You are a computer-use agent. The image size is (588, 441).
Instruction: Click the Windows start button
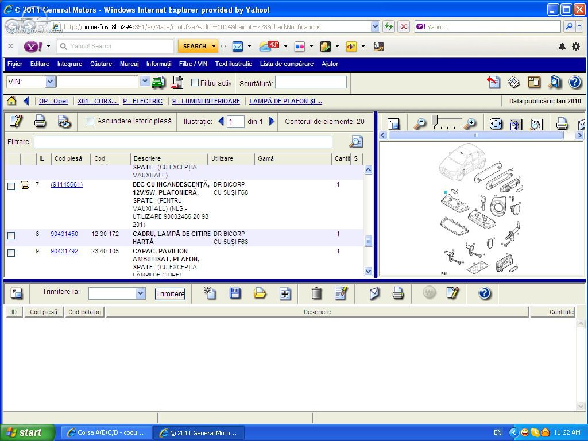tap(28, 433)
